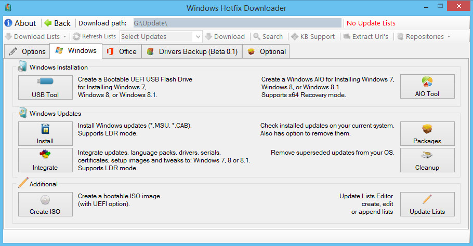Open the About dialog
Screen dimensions: 473x246
point(20,23)
